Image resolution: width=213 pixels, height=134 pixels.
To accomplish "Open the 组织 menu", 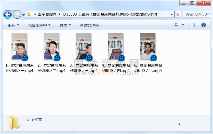I will pyautogui.click(x=13, y=25).
